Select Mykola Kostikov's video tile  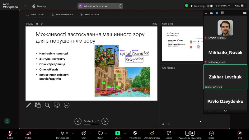pos(225,28)
